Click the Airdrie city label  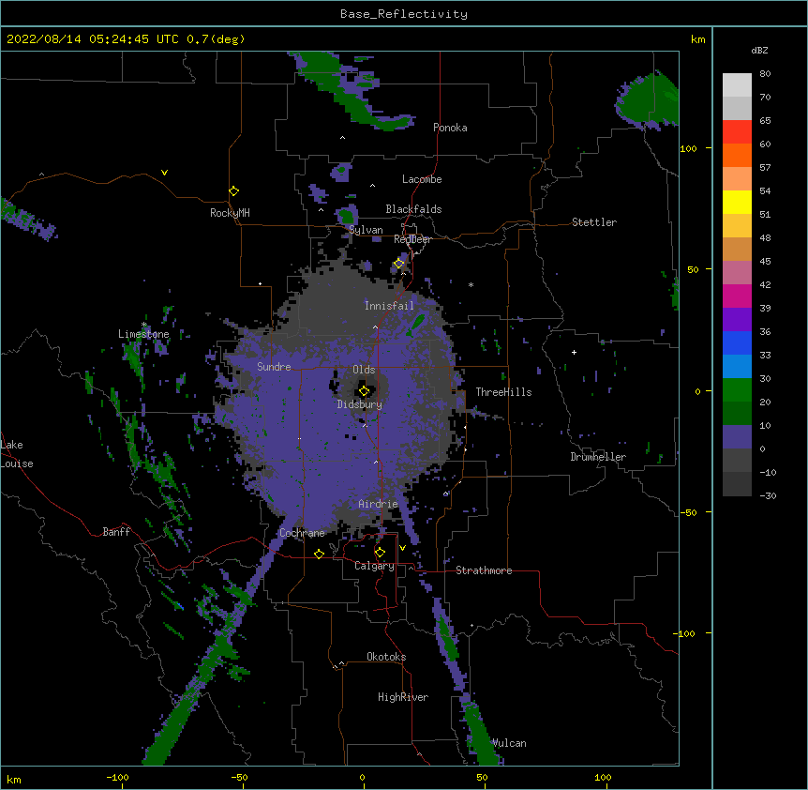tap(379, 504)
